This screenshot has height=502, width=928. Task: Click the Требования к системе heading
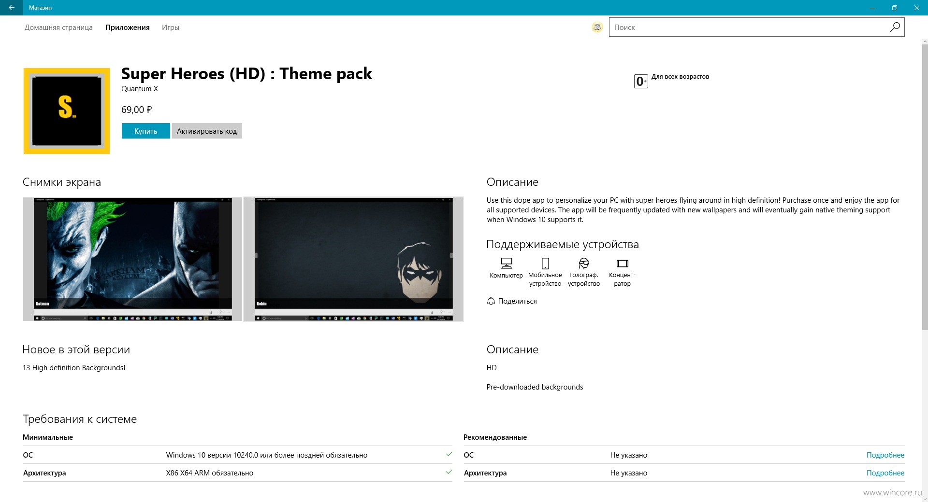tap(80, 419)
